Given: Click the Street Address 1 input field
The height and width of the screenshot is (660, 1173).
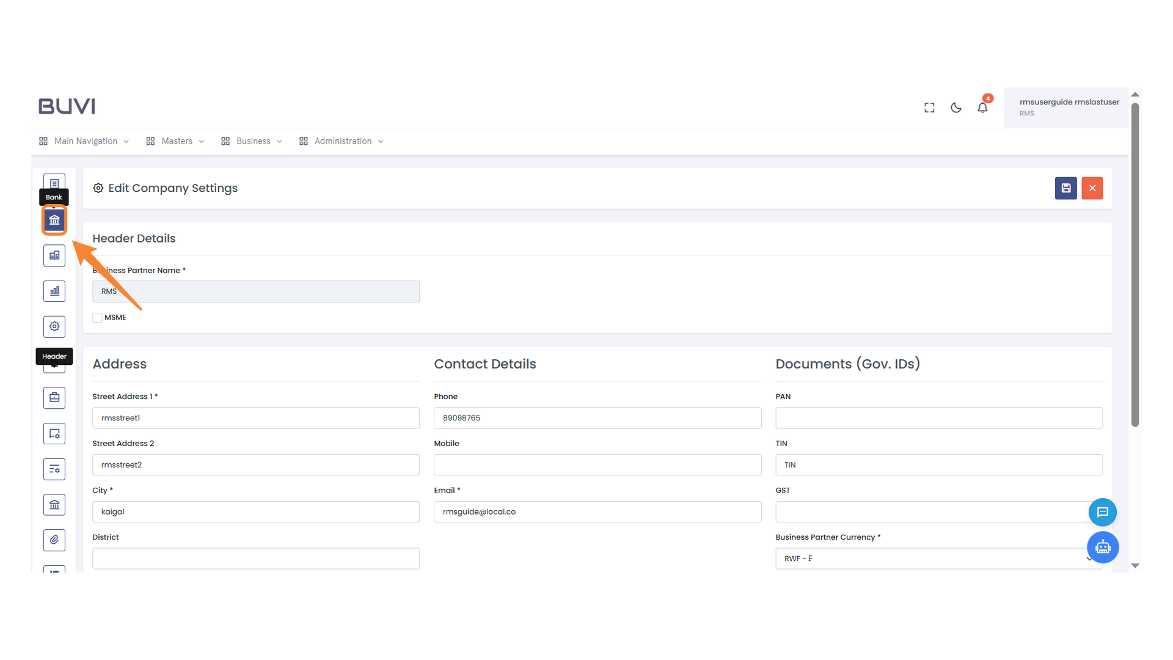Looking at the screenshot, I should (x=255, y=418).
